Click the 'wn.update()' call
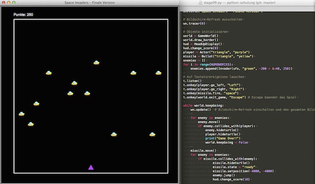315x184 pixels. coord(201,110)
